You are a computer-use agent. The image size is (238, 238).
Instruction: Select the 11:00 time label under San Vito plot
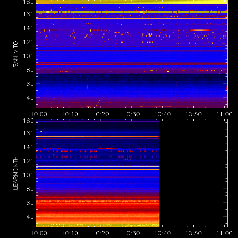(x=225, y=114)
